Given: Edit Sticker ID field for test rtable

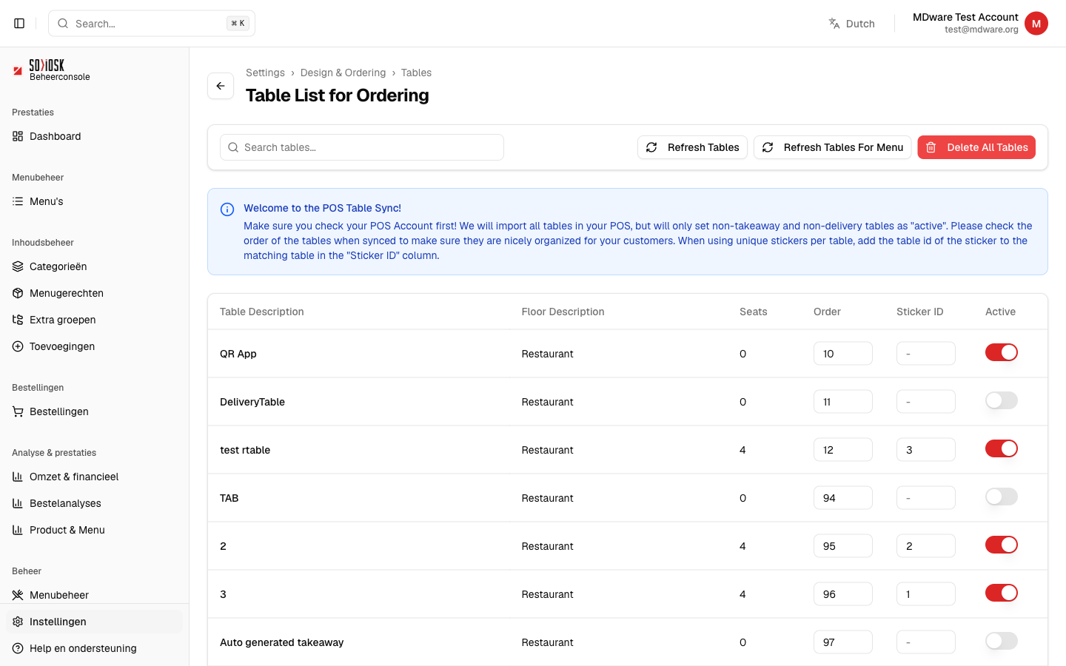Looking at the screenshot, I should [x=926, y=450].
